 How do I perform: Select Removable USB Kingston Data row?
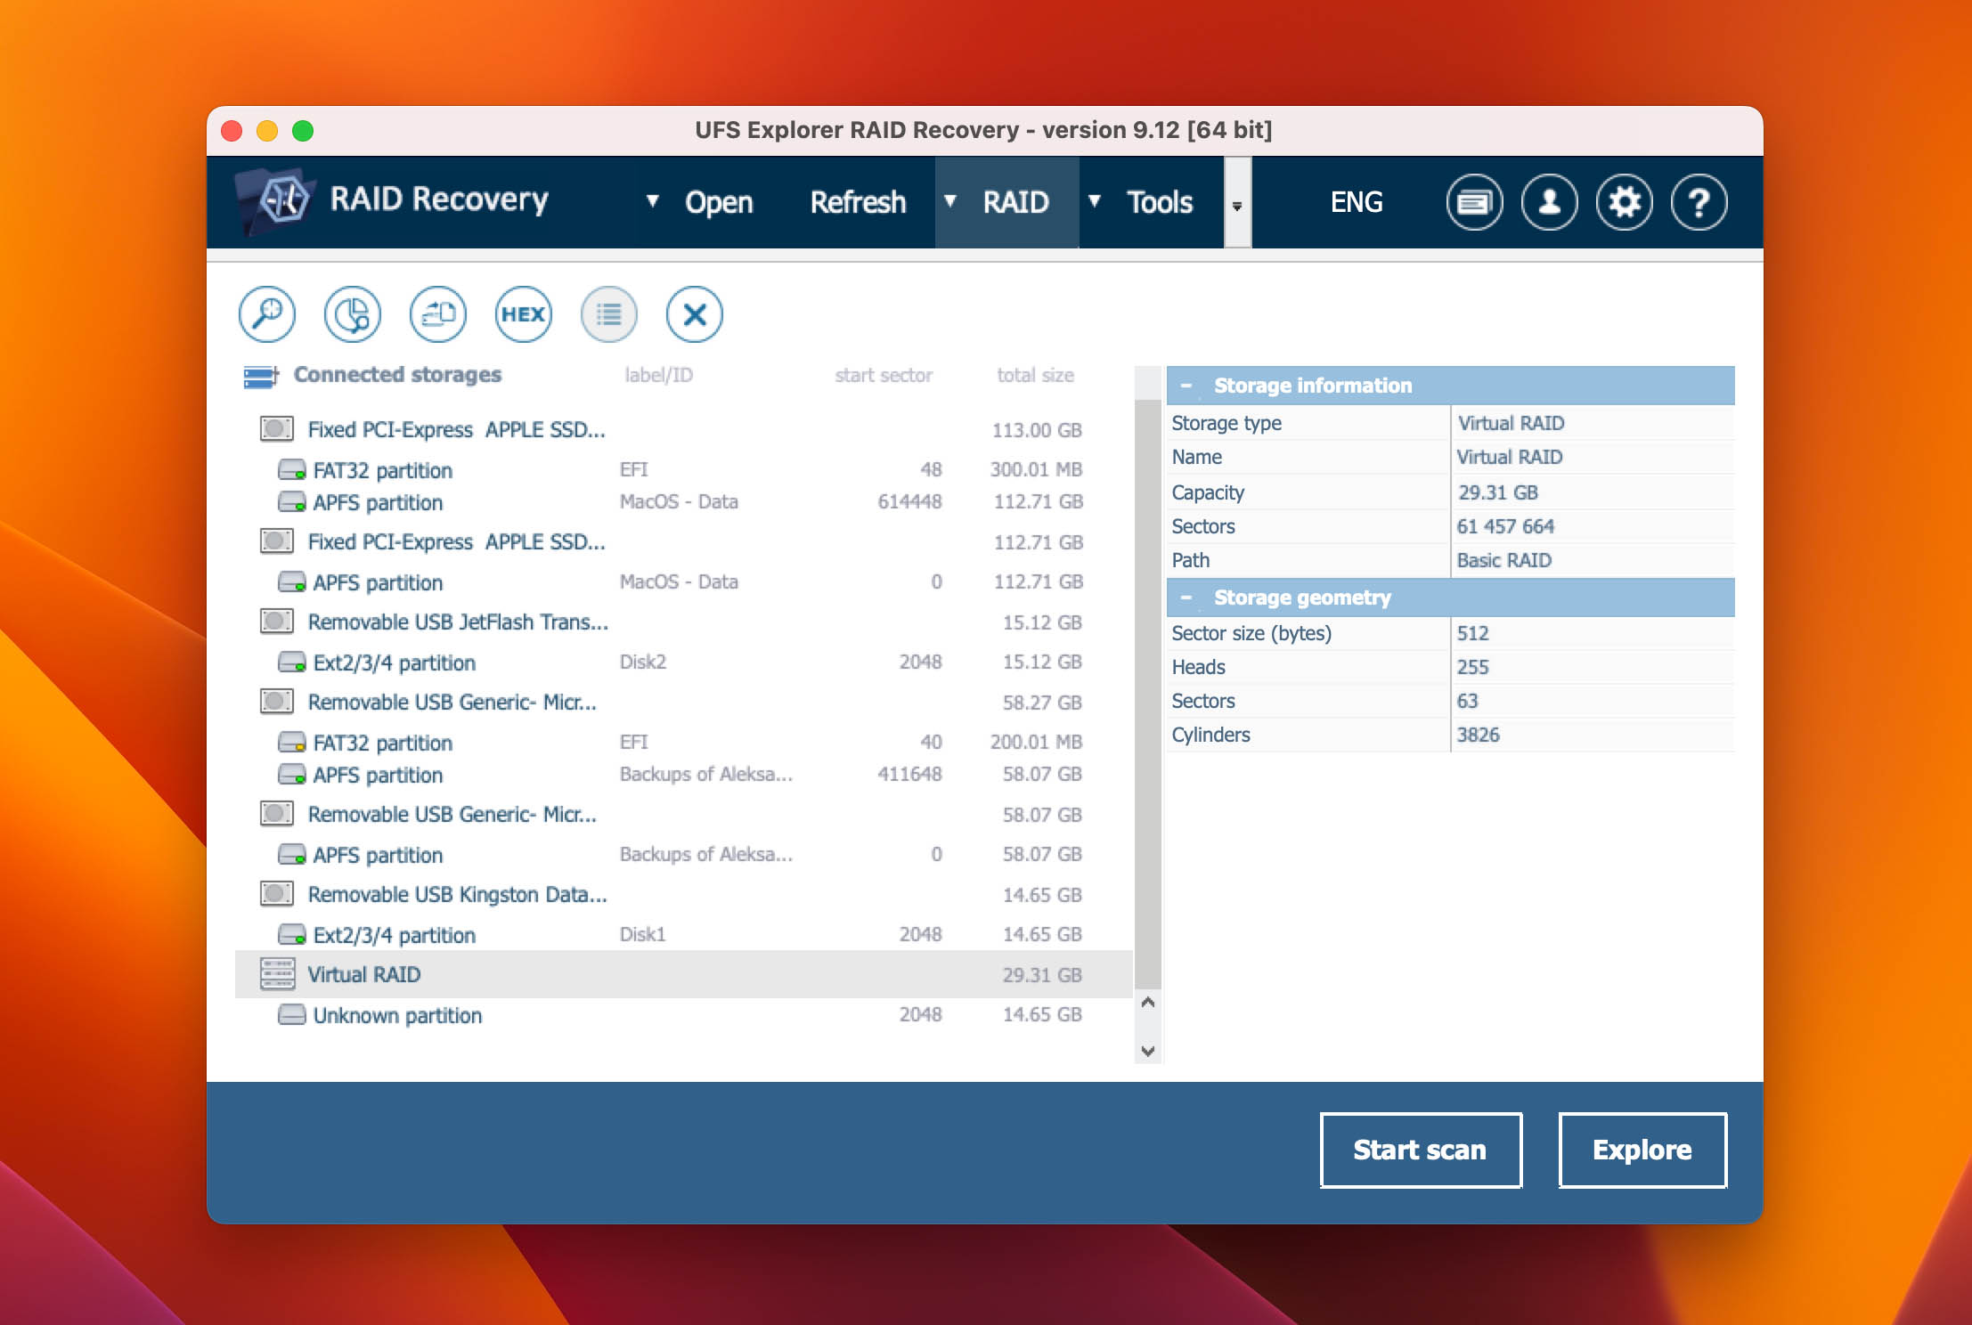[x=683, y=894]
